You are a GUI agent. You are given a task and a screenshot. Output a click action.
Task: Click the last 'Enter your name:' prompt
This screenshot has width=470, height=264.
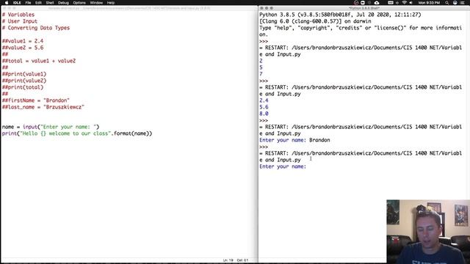(x=283, y=166)
